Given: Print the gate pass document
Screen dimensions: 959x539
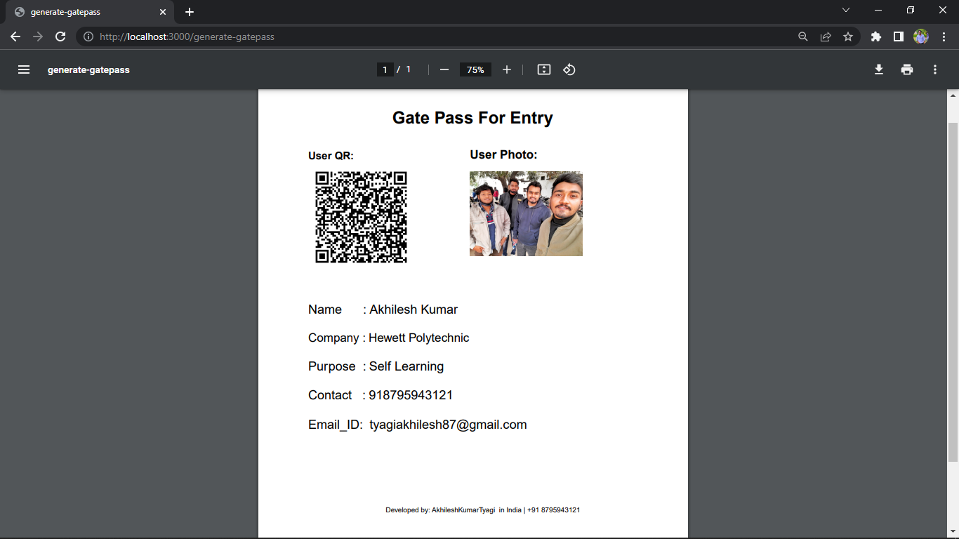Looking at the screenshot, I should pos(907,69).
